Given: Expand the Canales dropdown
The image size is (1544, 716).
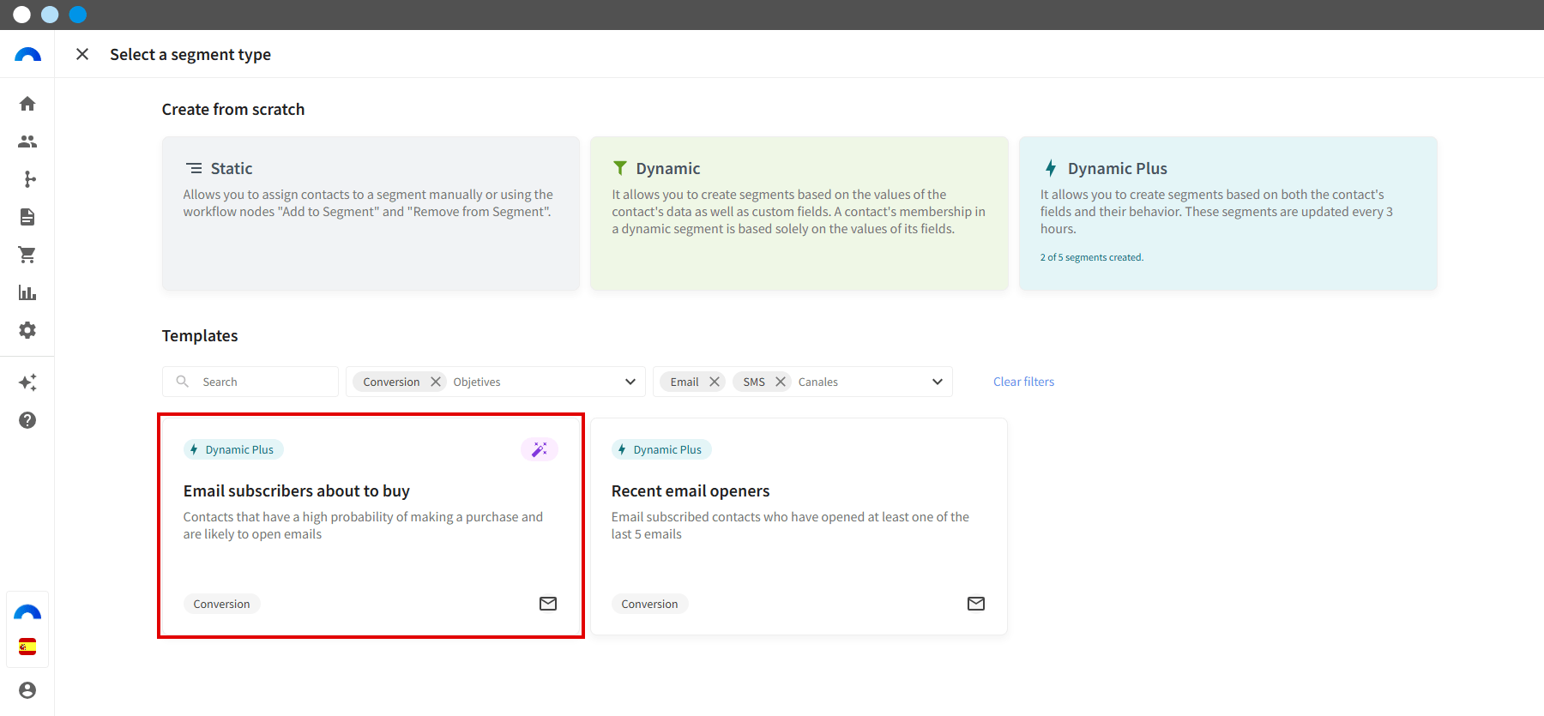Looking at the screenshot, I should (938, 382).
